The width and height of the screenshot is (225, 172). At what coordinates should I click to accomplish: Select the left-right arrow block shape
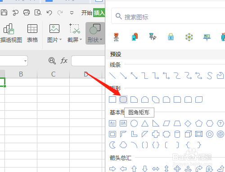pos(156,169)
